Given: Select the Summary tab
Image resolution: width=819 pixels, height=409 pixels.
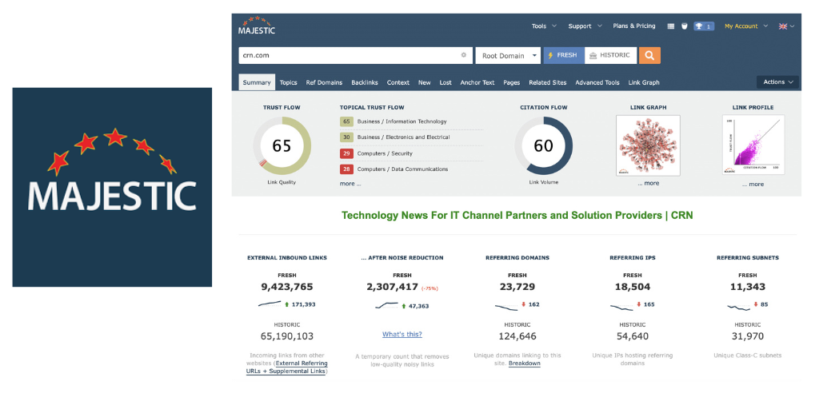Looking at the screenshot, I should pos(257,82).
